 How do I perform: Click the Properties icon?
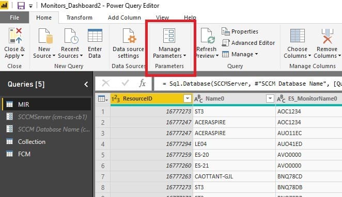226,31
